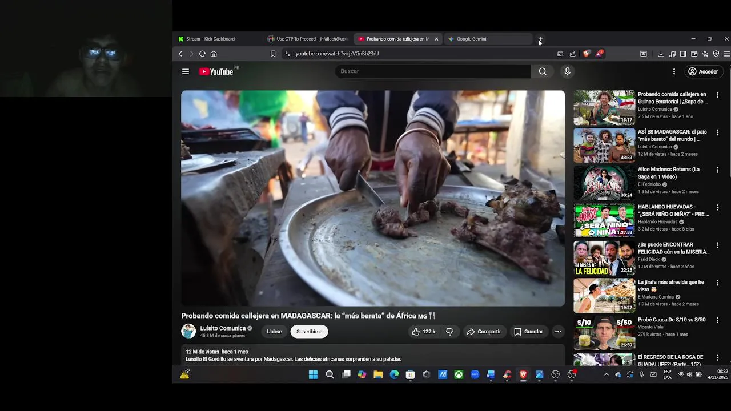Open the Guinea Ecuatorial video thumbnail
731x411 pixels.
coord(604,108)
